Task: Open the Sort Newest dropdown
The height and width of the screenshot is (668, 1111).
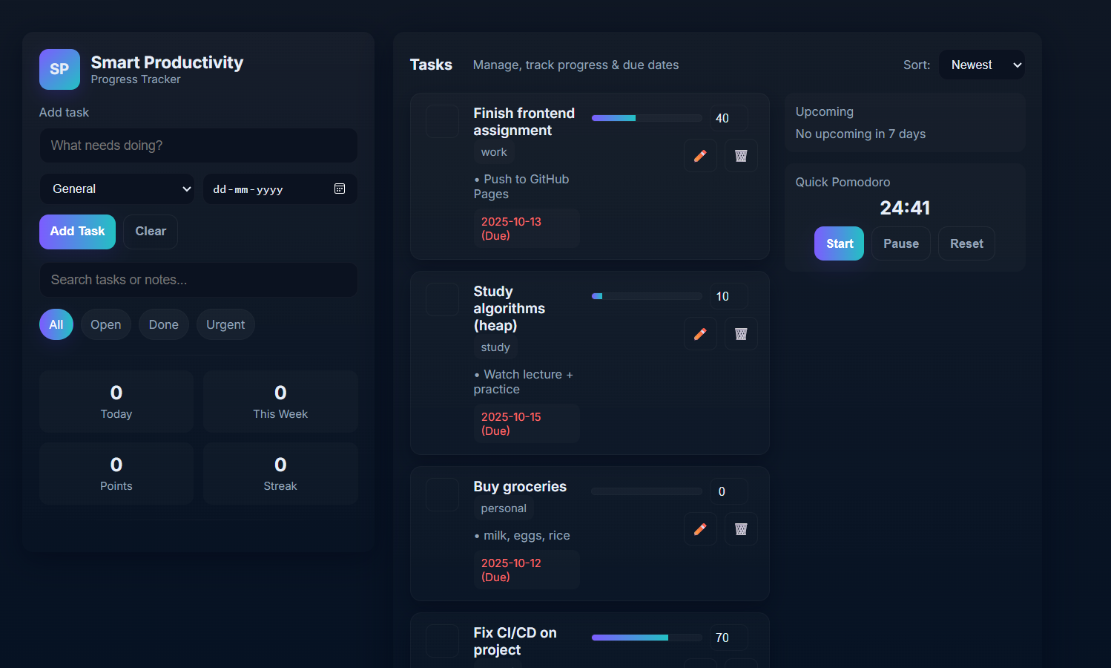Action: 982,65
